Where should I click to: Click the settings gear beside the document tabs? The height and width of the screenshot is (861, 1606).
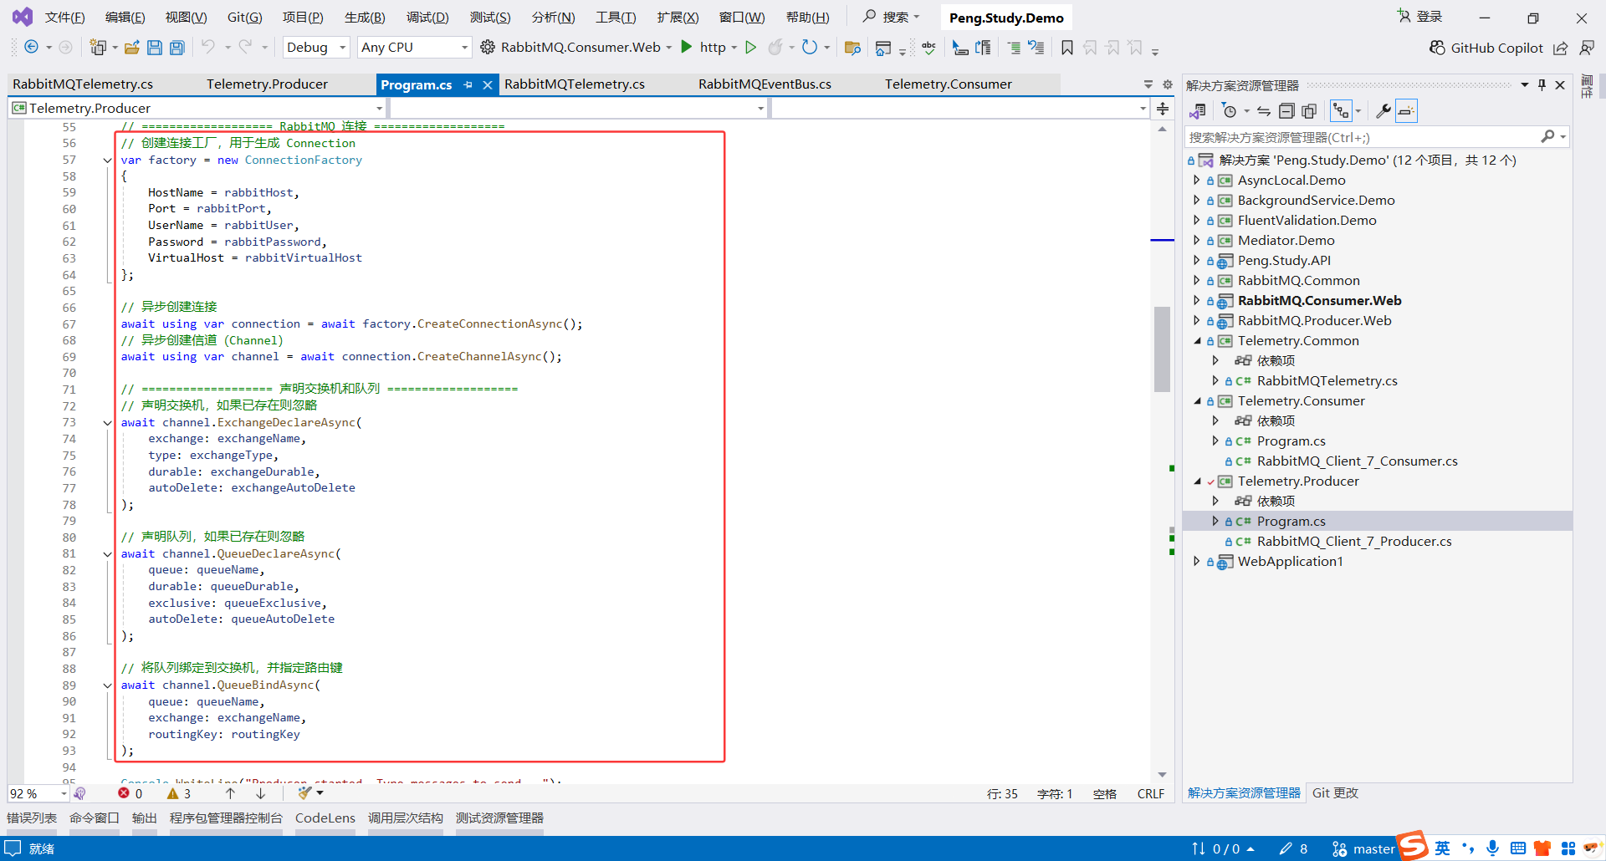coord(1168,84)
